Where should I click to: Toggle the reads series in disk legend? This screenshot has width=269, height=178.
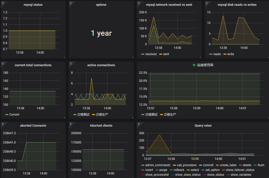217,54
